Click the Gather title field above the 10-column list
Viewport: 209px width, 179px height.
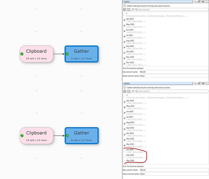(158, 1)
